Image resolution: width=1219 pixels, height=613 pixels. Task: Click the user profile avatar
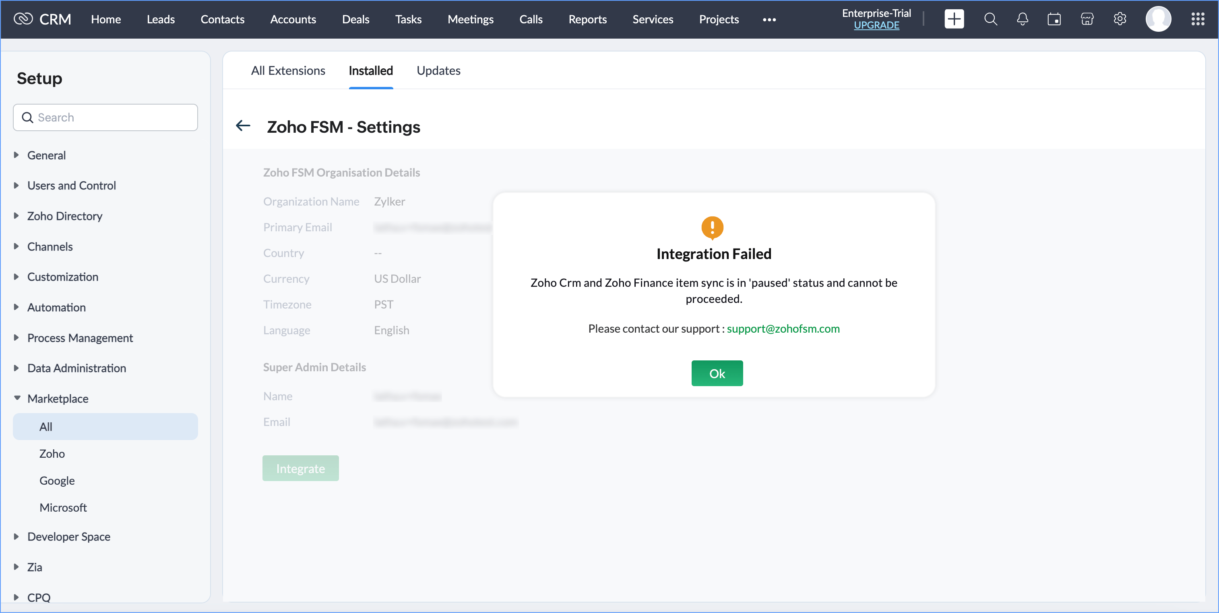click(x=1157, y=19)
